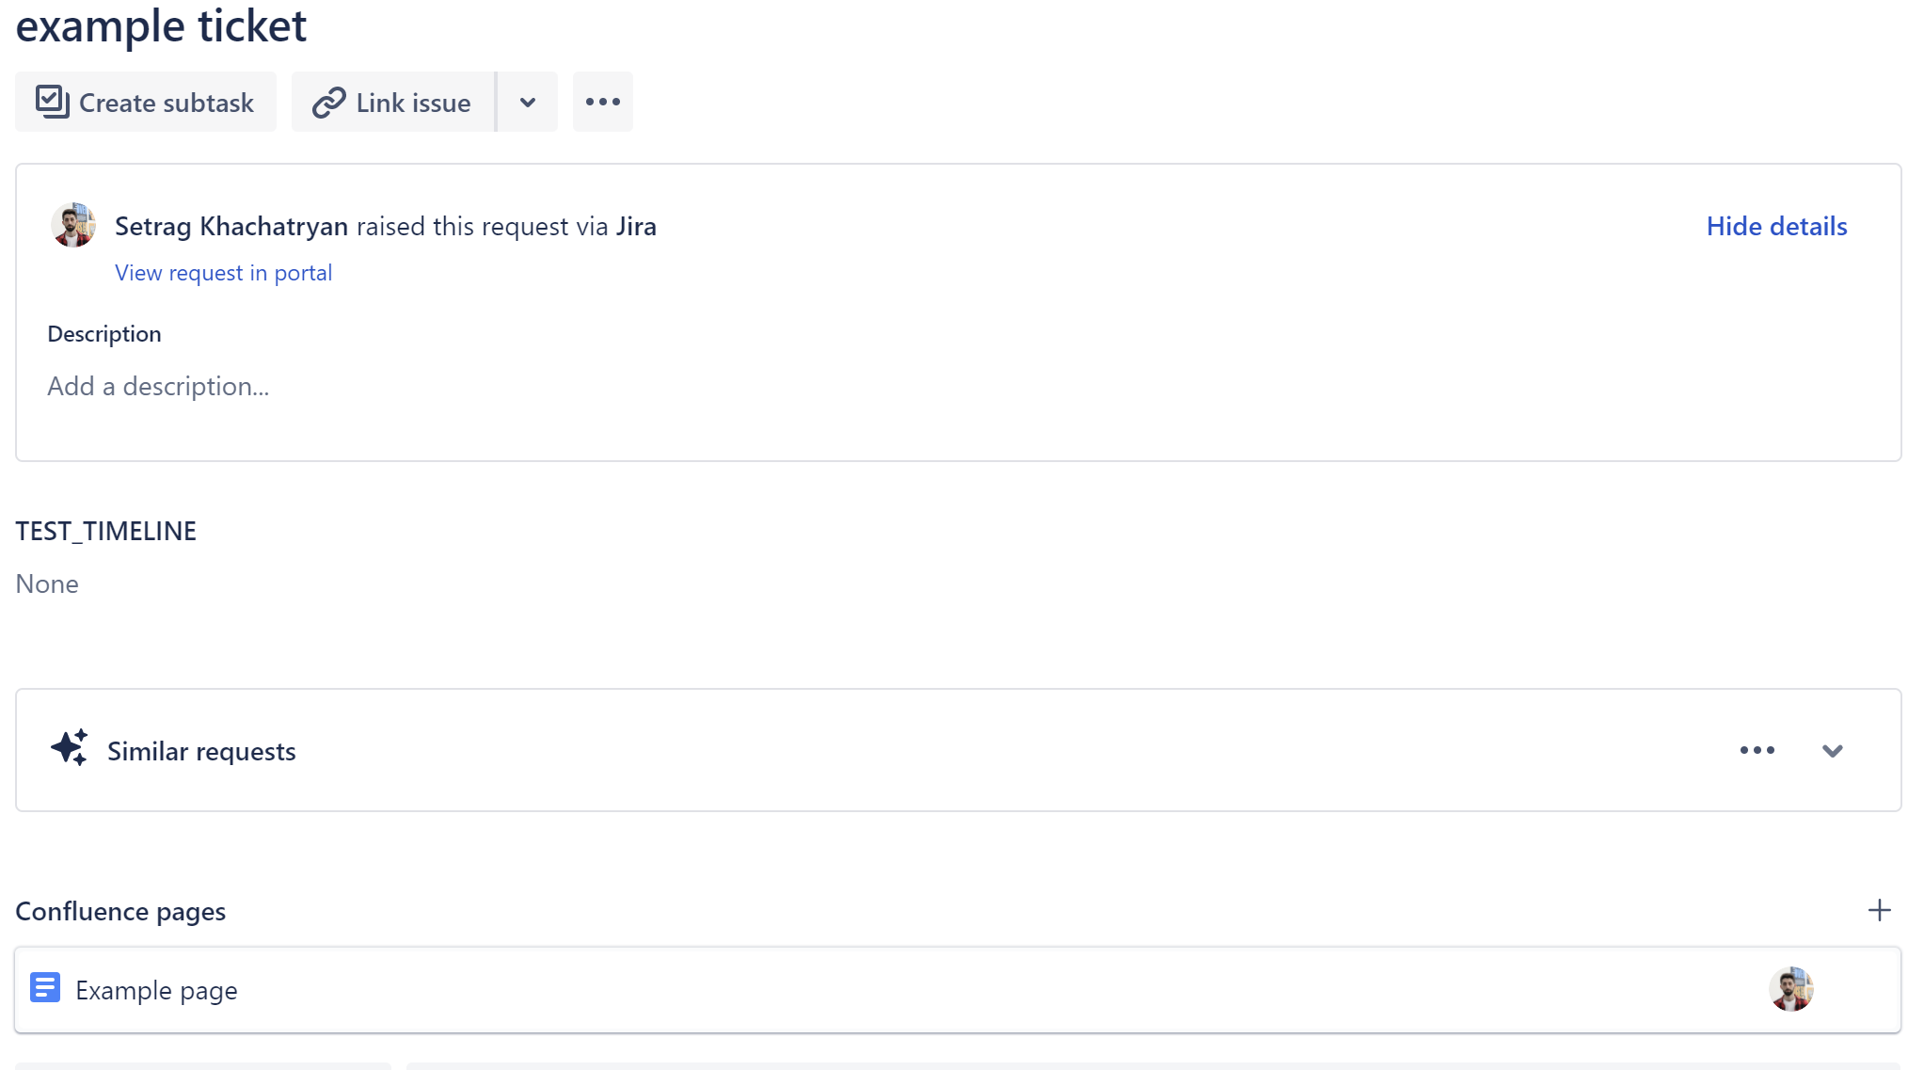Click the Confluence pages heading
This screenshot has height=1070, width=1924.
(x=120, y=911)
